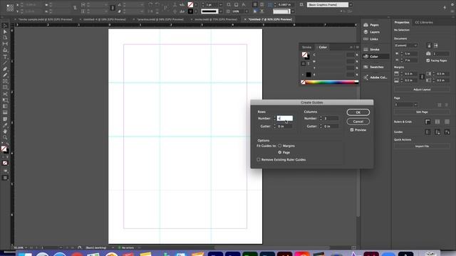The height and width of the screenshot is (256, 456).
Task: Click first Guides icon in Properties
Action: tap(427, 132)
